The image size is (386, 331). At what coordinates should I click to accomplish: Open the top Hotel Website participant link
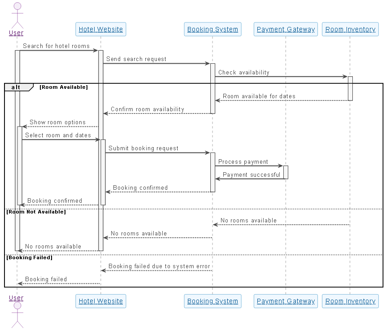pos(100,30)
